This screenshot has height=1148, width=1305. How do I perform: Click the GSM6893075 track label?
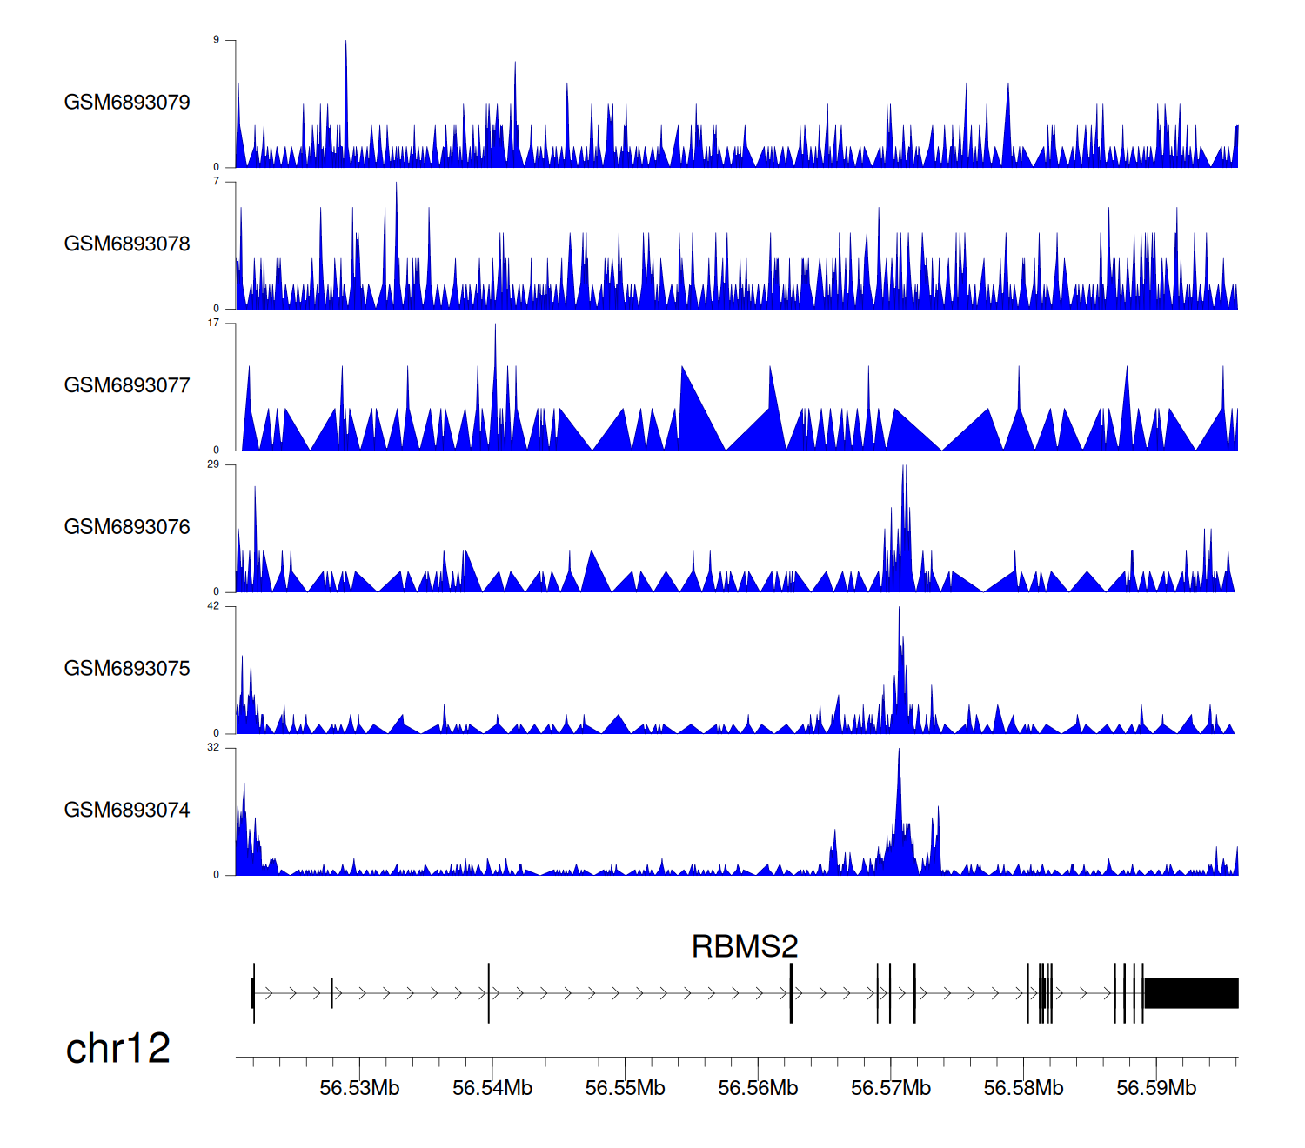(127, 669)
